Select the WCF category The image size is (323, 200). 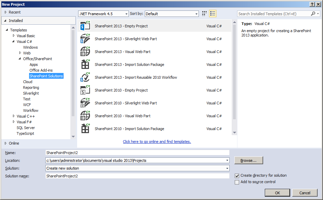point(27,105)
